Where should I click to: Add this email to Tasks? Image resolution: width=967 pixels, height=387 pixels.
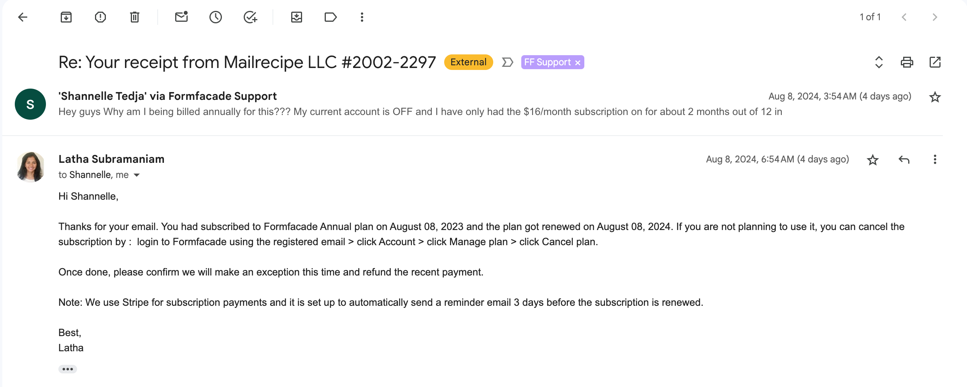(250, 17)
